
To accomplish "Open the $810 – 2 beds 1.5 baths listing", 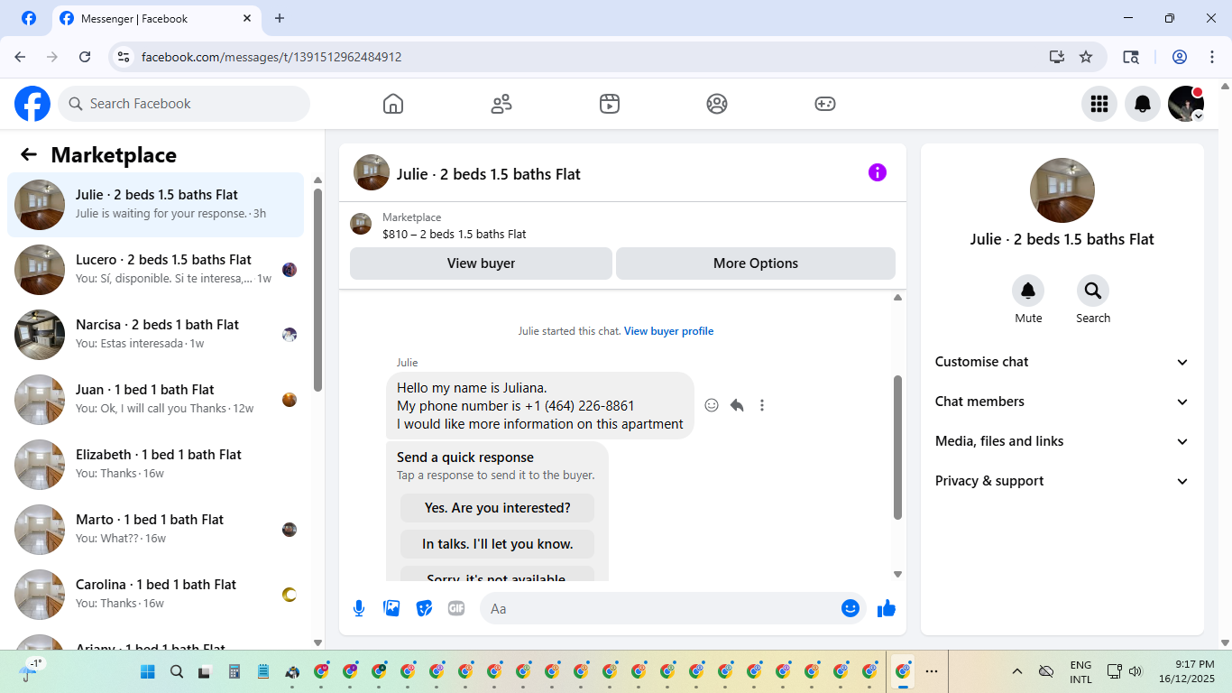I will coord(455,235).
